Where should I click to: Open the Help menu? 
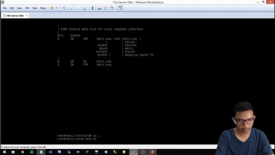point(43,8)
